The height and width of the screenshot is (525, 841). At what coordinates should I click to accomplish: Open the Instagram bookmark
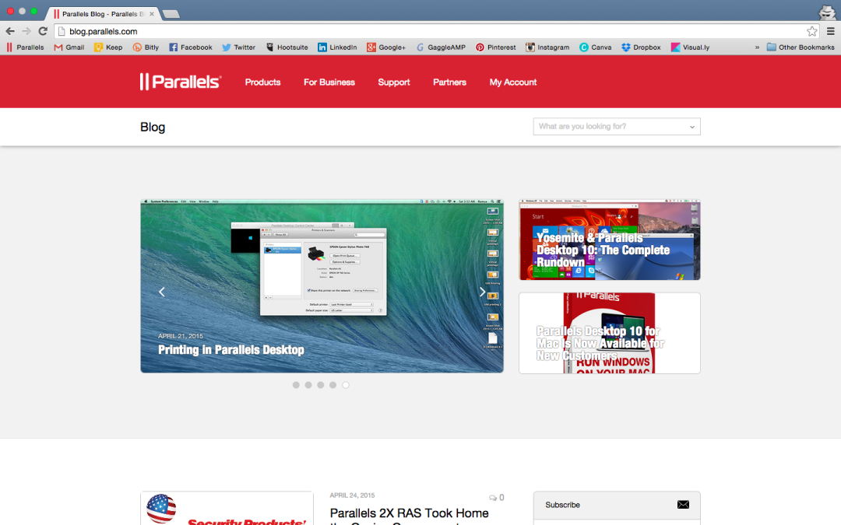click(547, 47)
